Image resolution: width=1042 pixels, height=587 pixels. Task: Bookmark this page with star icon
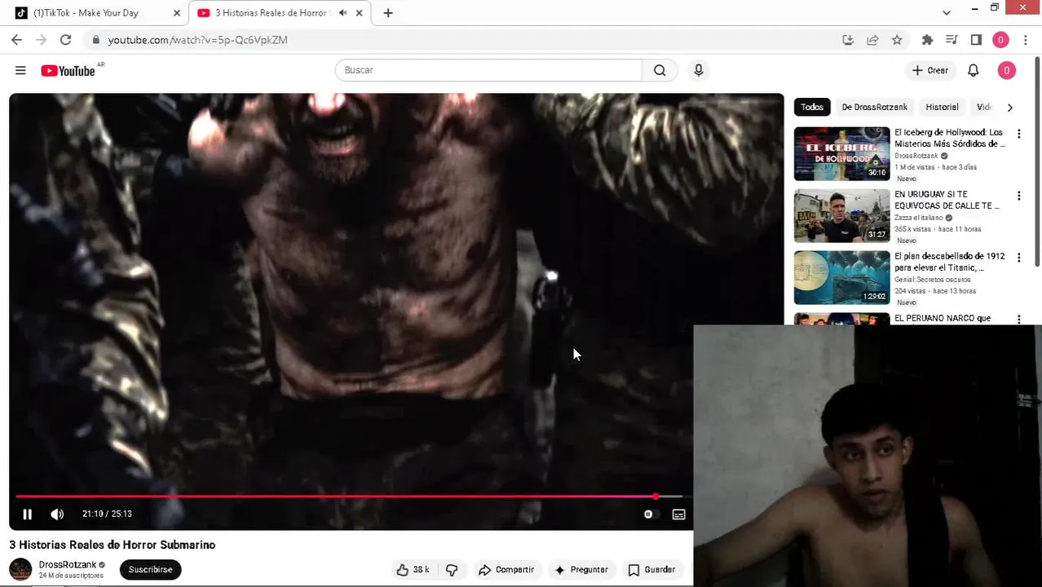(x=897, y=40)
